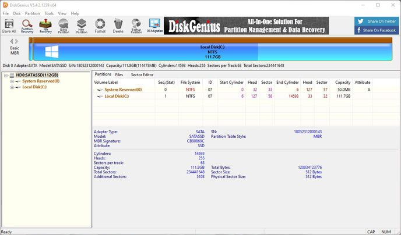Expand the HD0:SATASSD(112GB) tree node
This screenshot has width=401, height=235.
point(6,75)
